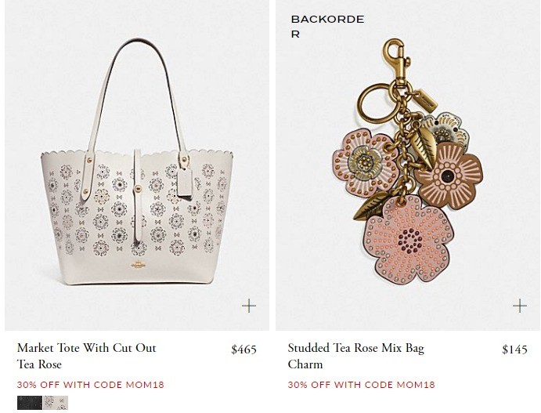Select the black color swatch
The height and width of the screenshot is (413, 541).
[x=30, y=403]
